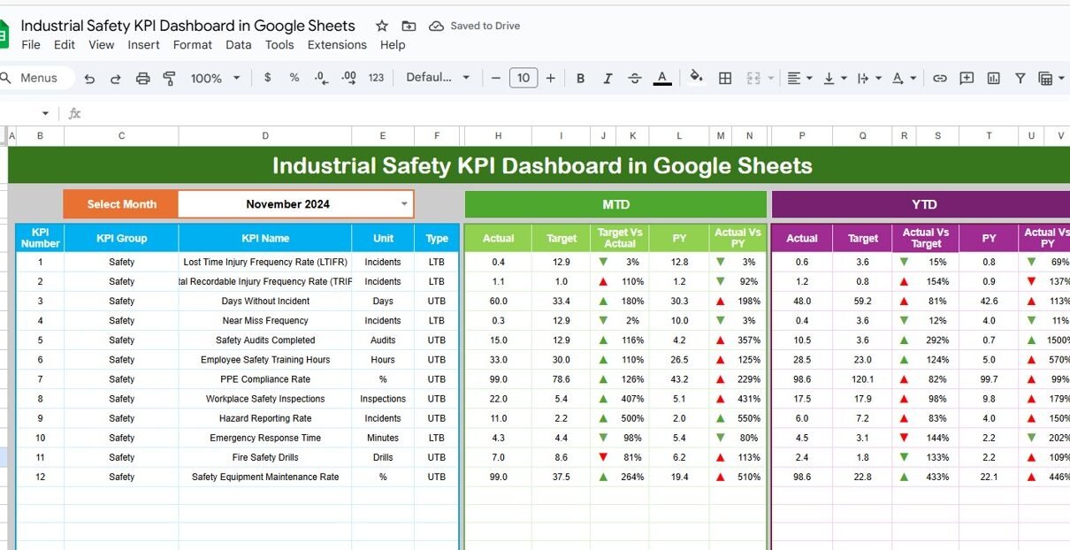Expand the Default font dropdown
This screenshot has height=550, width=1070.
438,78
